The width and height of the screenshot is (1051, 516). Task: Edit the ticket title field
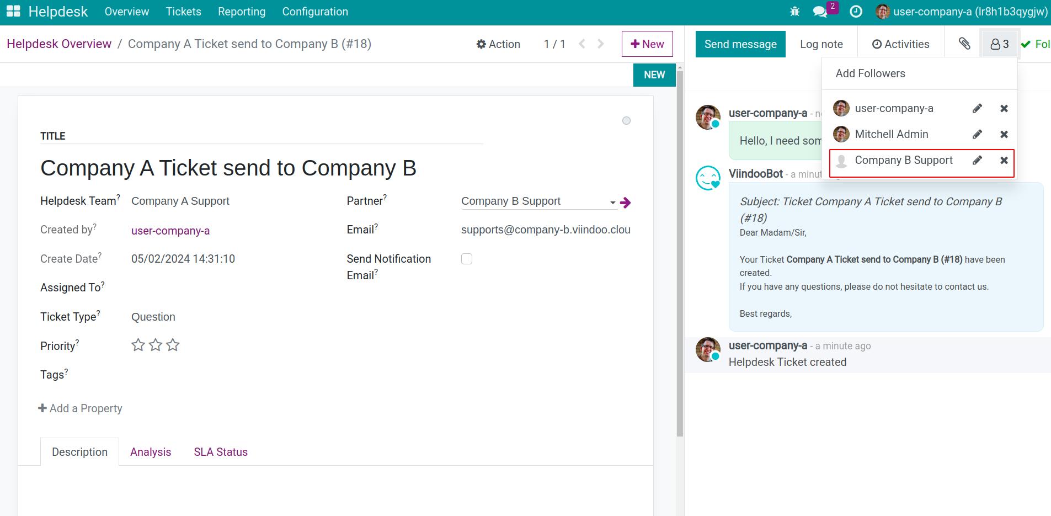(x=262, y=168)
